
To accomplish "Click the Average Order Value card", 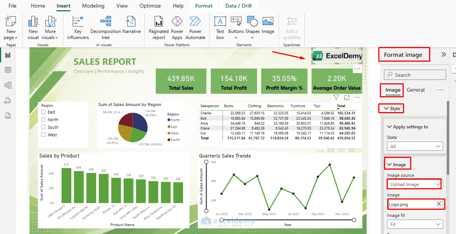I will tap(337, 81).
